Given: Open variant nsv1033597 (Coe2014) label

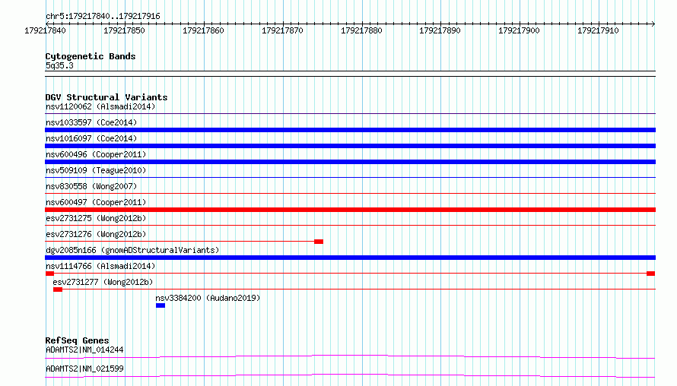Looking at the screenshot, I should [x=91, y=122].
